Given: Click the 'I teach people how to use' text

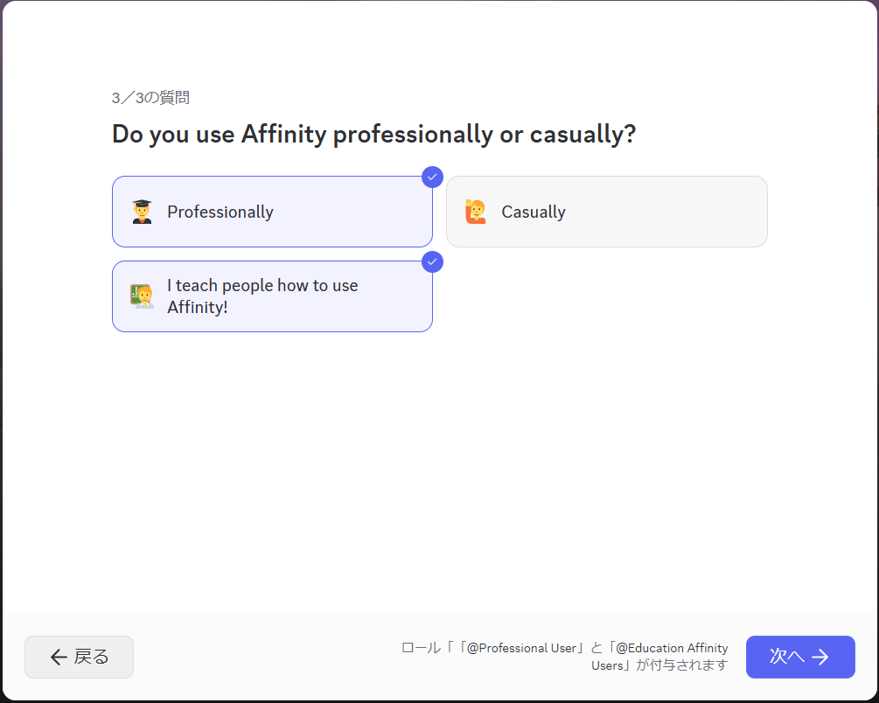Looking at the screenshot, I should [x=262, y=286].
